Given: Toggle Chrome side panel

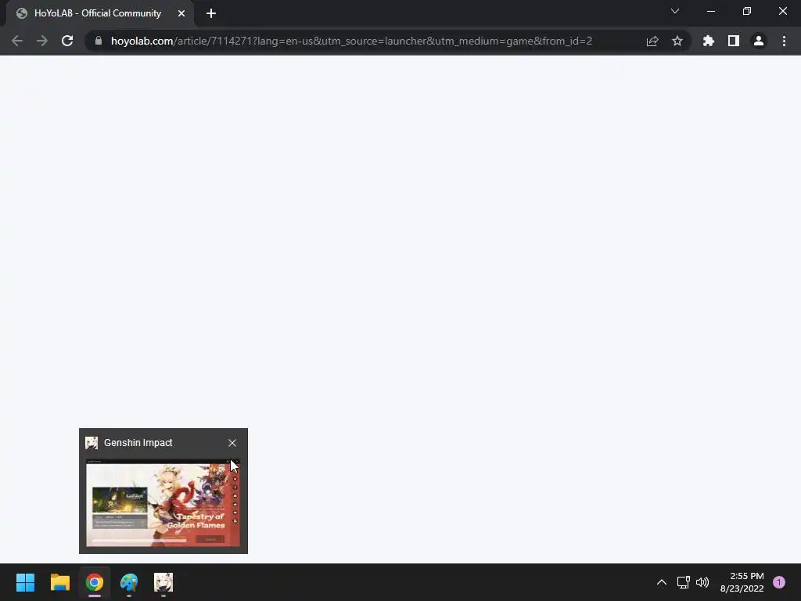Looking at the screenshot, I should pyautogui.click(x=733, y=41).
